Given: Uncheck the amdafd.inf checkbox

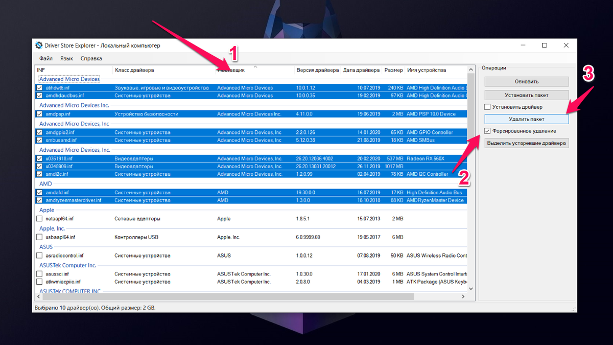Looking at the screenshot, I should [x=40, y=193].
